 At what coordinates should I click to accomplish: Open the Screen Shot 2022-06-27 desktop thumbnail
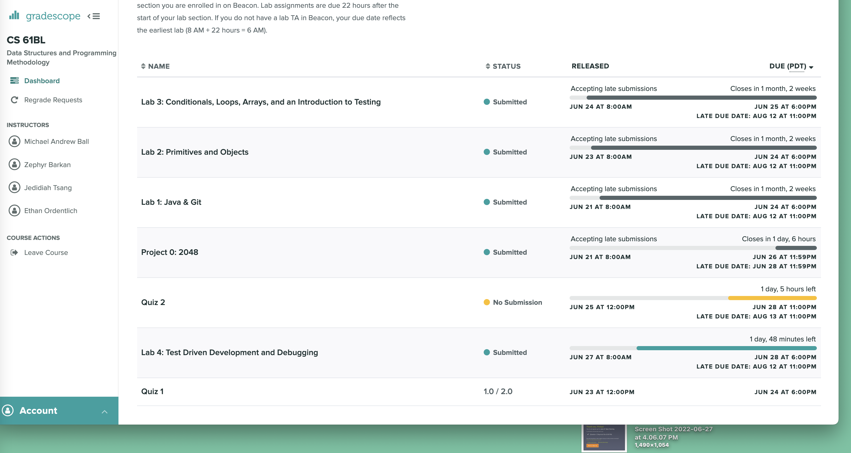pyautogui.click(x=604, y=438)
